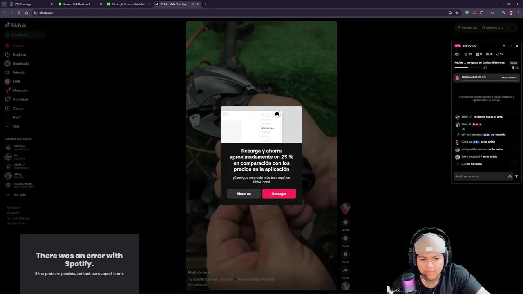
Task: Open Perfil in the sidebar
Action: [x=17, y=117]
